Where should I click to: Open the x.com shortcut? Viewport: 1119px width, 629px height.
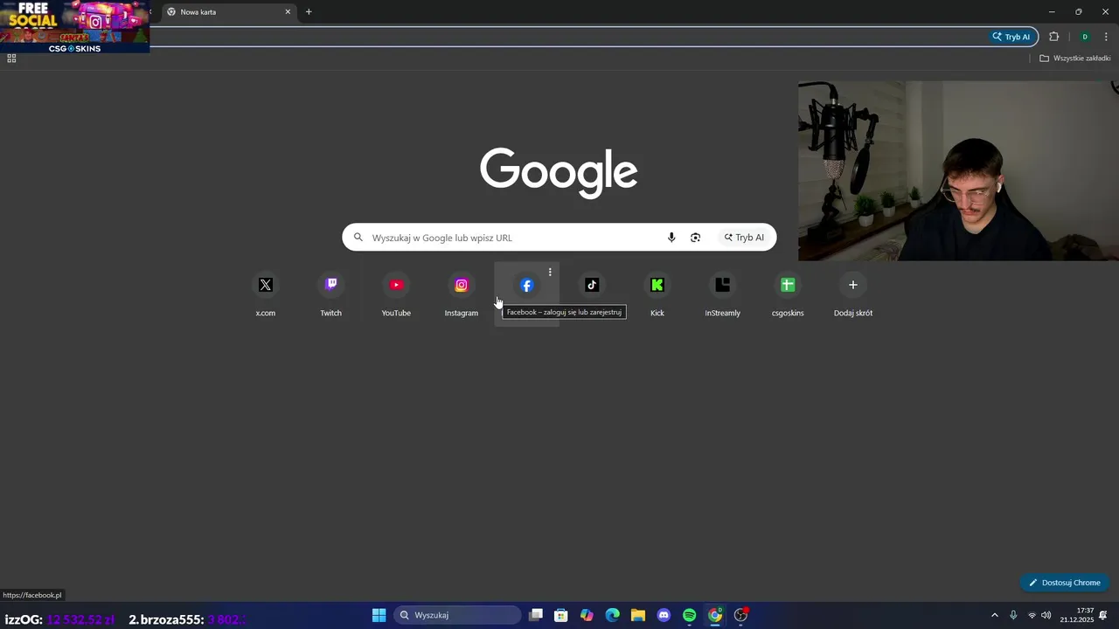(x=266, y=294)
